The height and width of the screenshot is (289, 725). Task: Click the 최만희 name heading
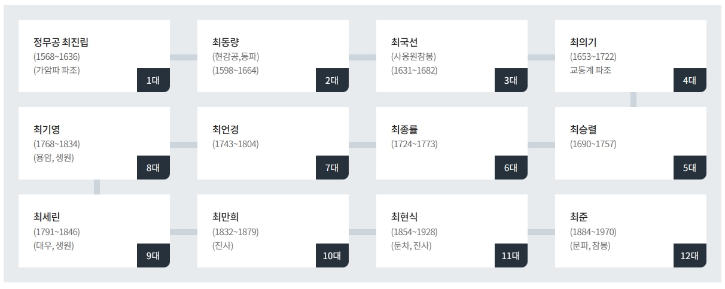click(226, 217)
